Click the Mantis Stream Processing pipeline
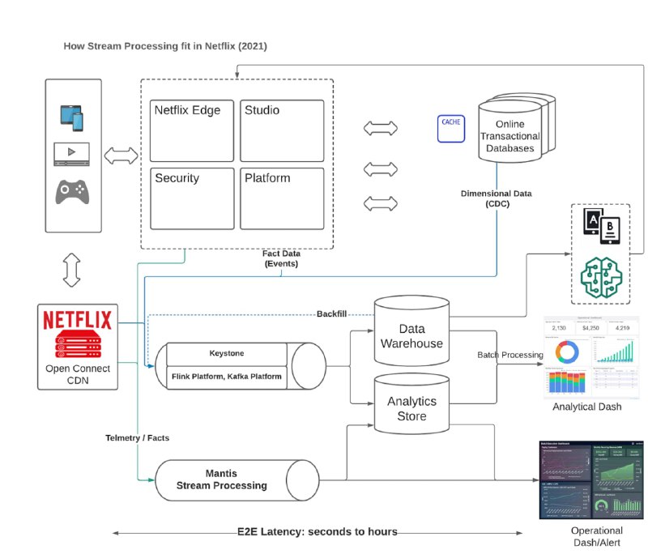The width and height of the screenshot is (648, 554). pos(237,480)
